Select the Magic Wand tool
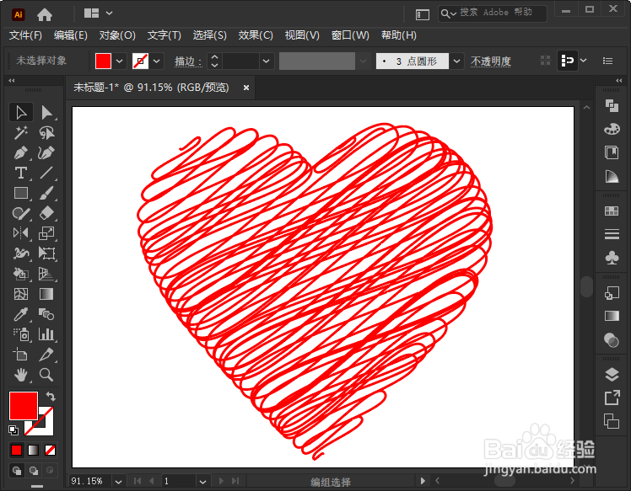The height and width of the screenshot is (491, 631). click(x=21, y=132)
